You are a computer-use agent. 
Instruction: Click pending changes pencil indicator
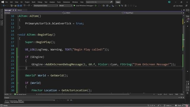159,106
